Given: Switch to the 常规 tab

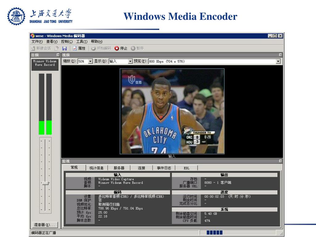Looking at the screenshot, I should tap(74, 168).
